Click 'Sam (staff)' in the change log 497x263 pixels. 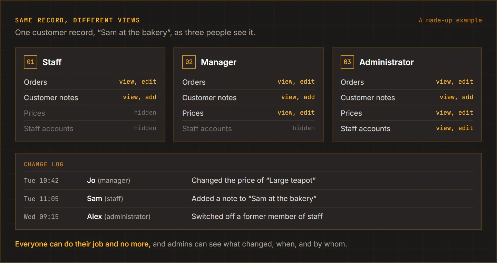point(105,199)
